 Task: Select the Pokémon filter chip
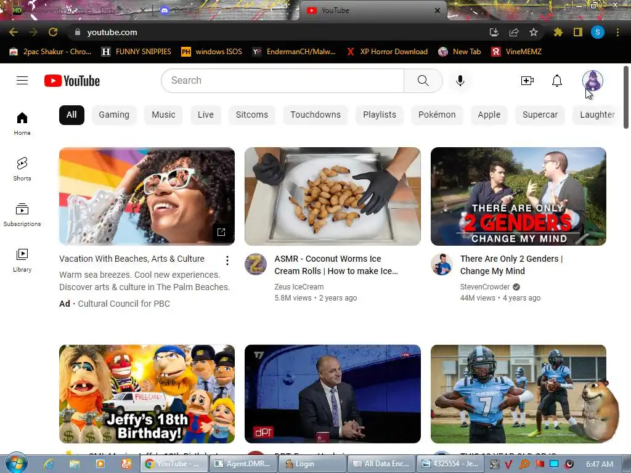click(437, 115)
